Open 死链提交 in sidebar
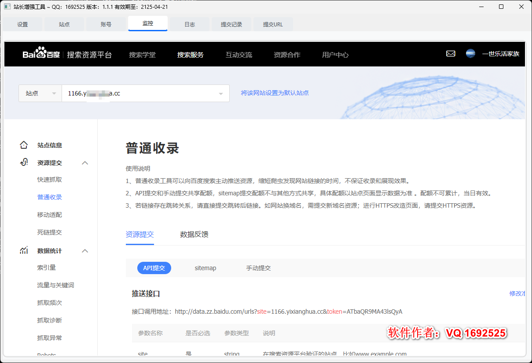The image size is (532, 363). tap(50, 232)
